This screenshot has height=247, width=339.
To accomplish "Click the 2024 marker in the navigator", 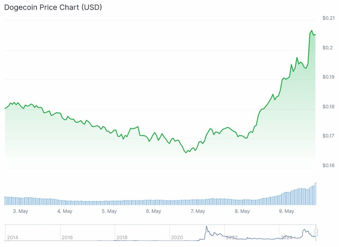I will point(286,237).
